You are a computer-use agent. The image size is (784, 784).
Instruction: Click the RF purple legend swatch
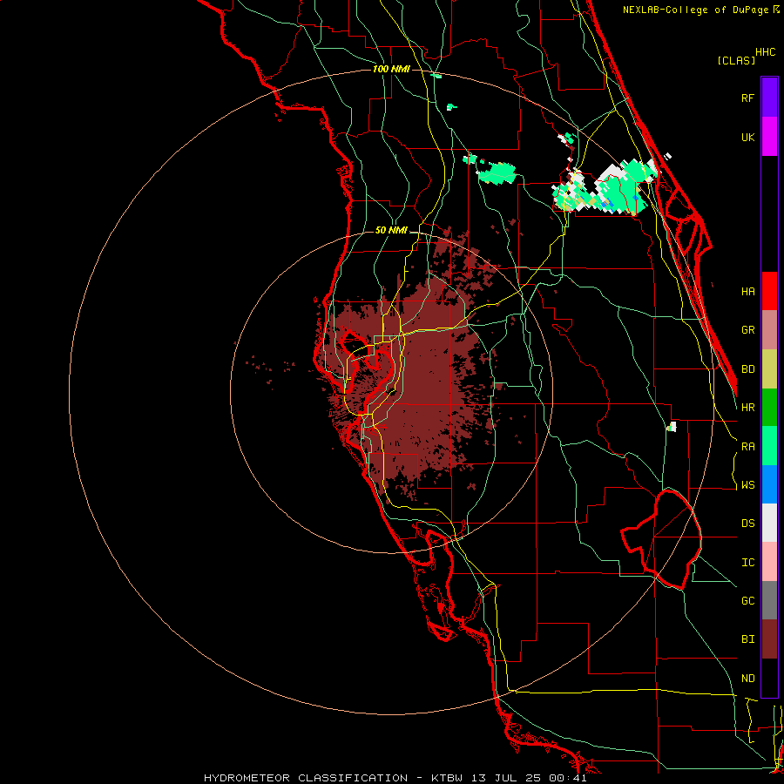769,98
